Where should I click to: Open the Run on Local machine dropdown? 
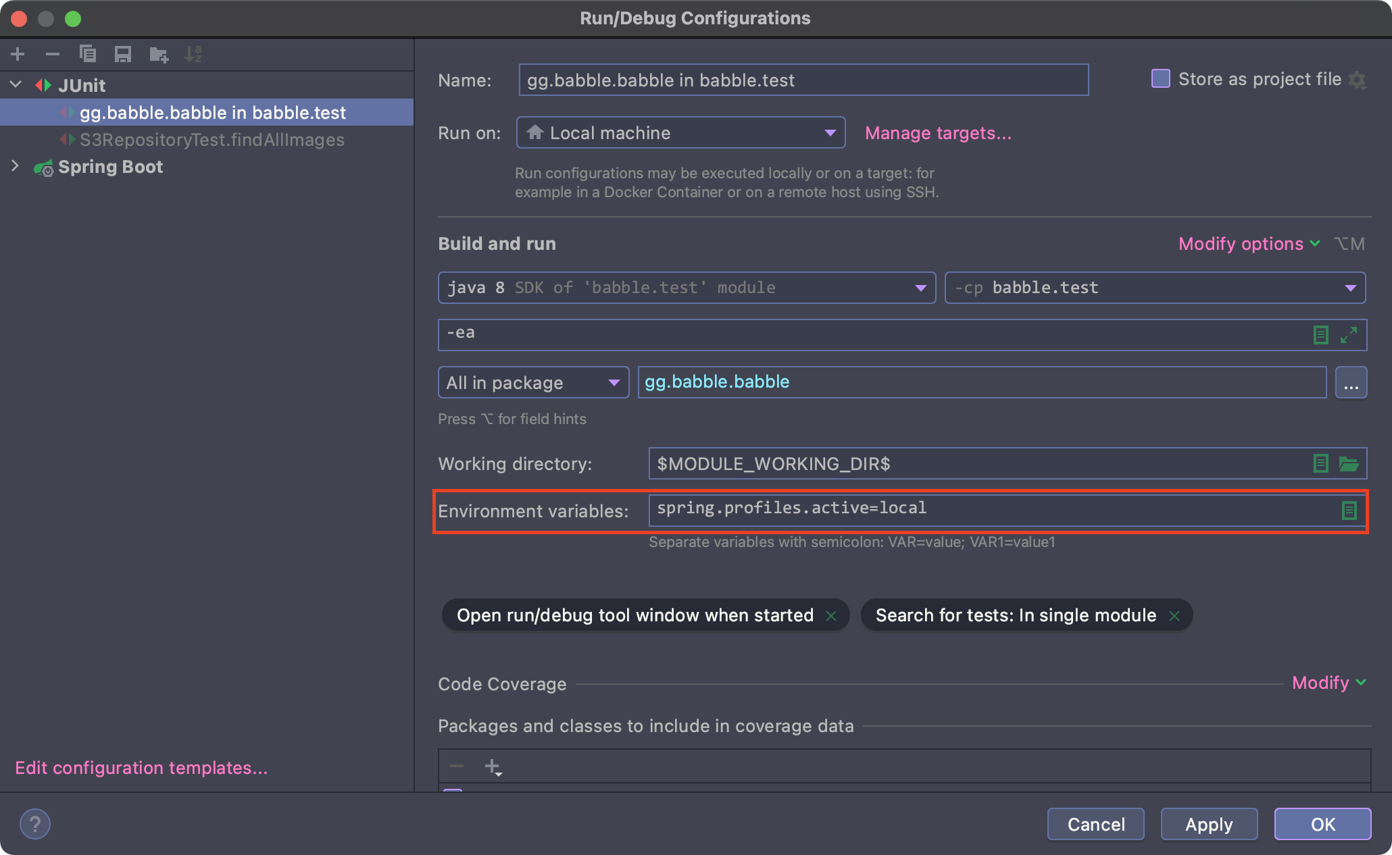tap(681, 132)
